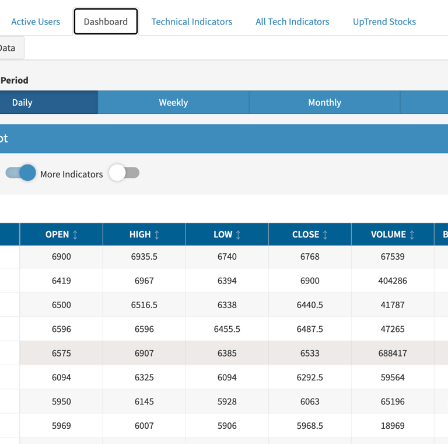Select high value 6935.5

pos(144,257)
